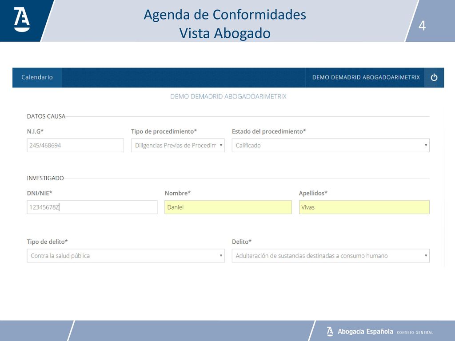
Task: Click the Abogacía Española footer logo
Action: pyautogui.click(x=379, y=331)
